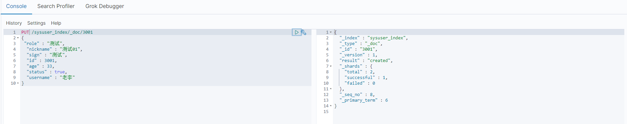Screen dimensions: 627x124
Task: Click the "result" : "created" line
Action: pos(366,61)
